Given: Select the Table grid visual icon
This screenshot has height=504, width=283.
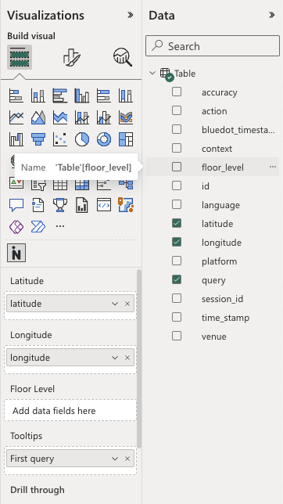Looking at the screenshot, I should pos(60,185).
